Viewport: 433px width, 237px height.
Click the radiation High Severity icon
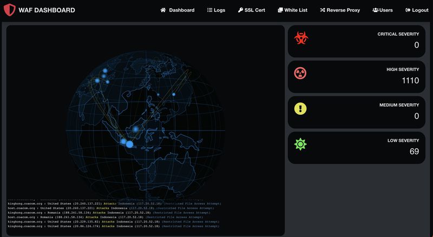click(300, 73)
